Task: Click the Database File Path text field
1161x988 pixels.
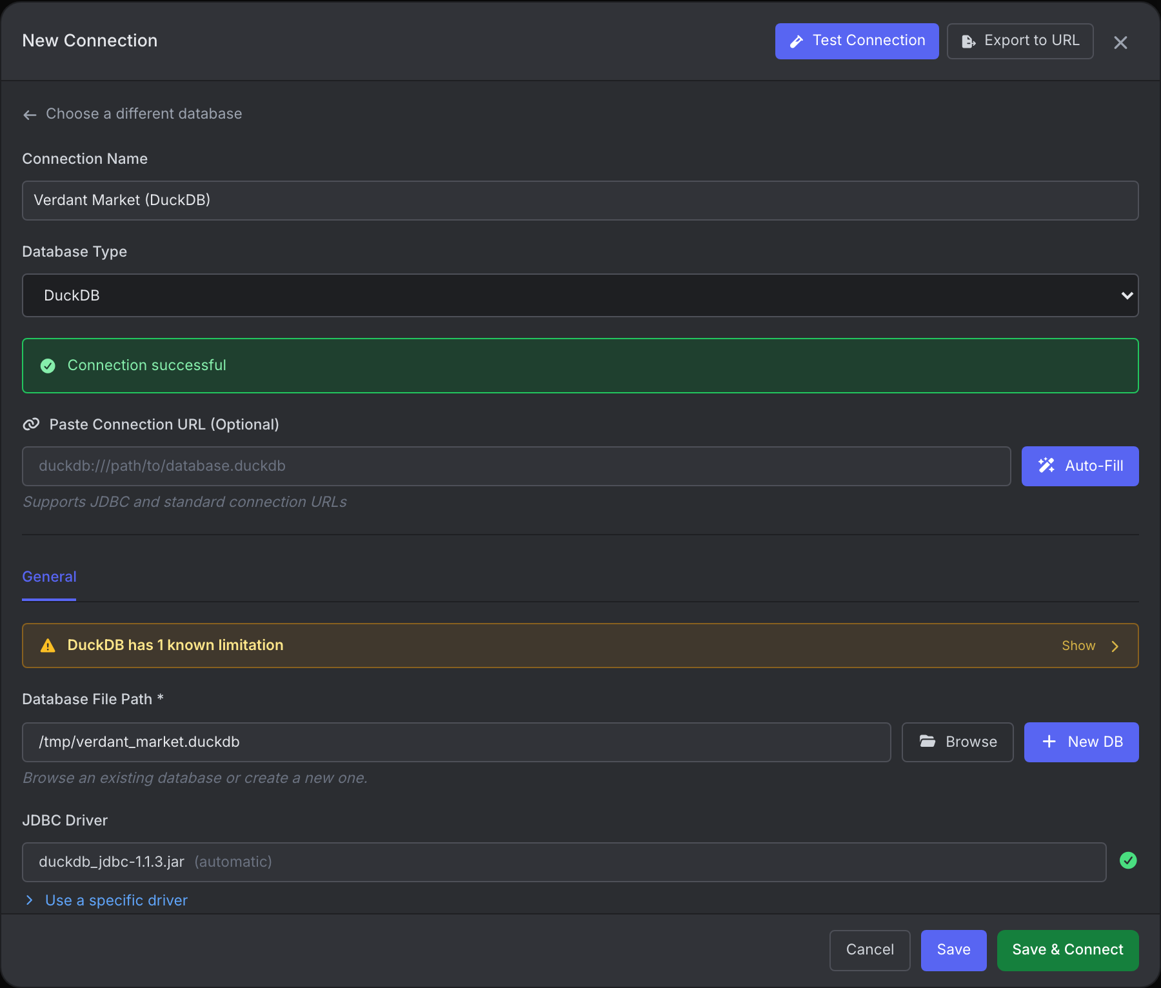Action: click(x=457, y=742)
